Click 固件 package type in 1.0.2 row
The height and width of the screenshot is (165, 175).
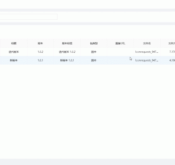[94, 52]
